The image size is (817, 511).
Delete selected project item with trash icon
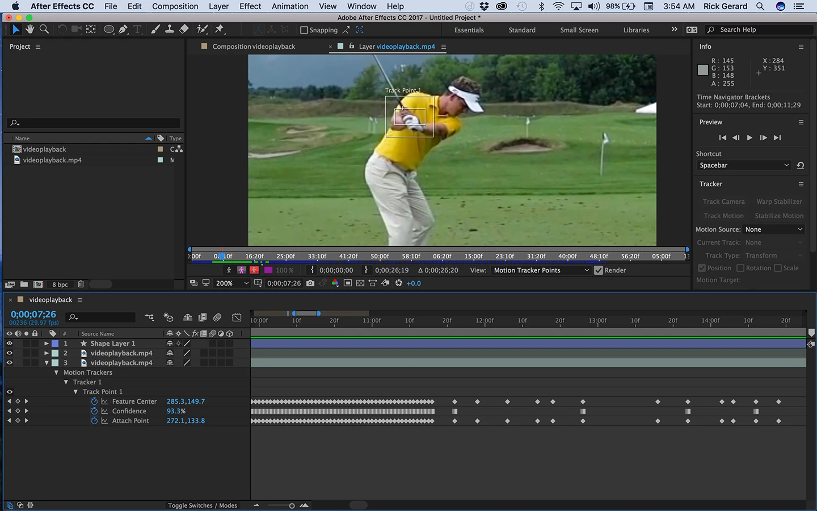[81, 284]
